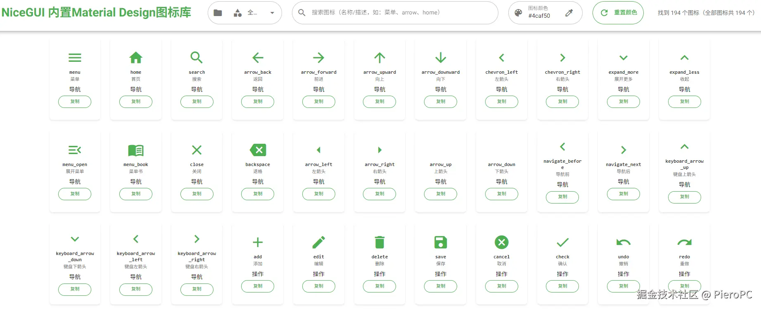Image resolution: width=761 pixels, height=309 pixels.
Task: Select the save floppy disk icon
Action: click(441, 242)
